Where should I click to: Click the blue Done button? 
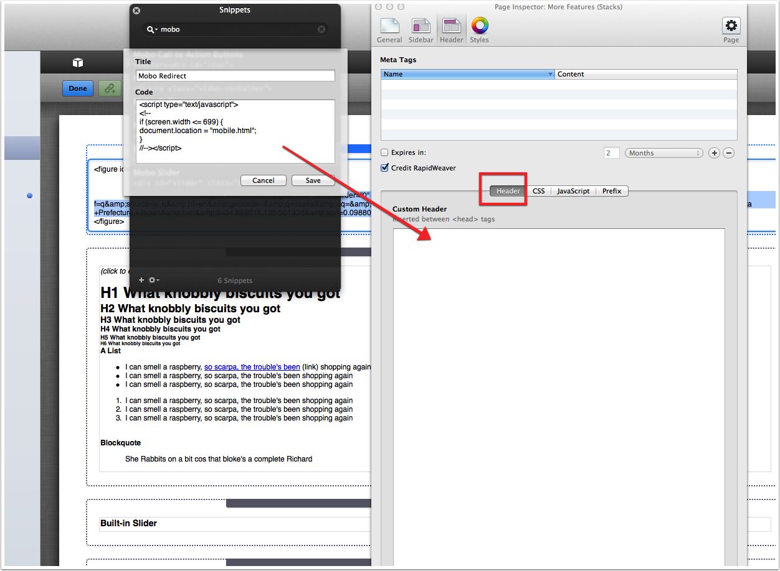pyautogui.click(x=78, y=88)
